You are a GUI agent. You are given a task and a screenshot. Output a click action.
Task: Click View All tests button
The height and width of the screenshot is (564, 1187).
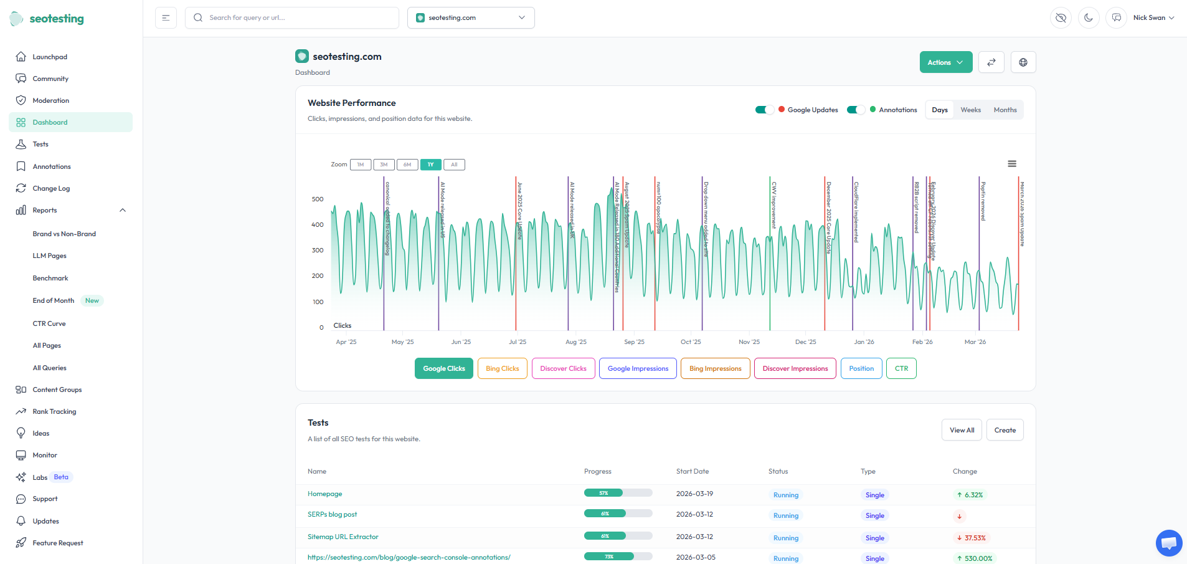[x=961, y=430]
